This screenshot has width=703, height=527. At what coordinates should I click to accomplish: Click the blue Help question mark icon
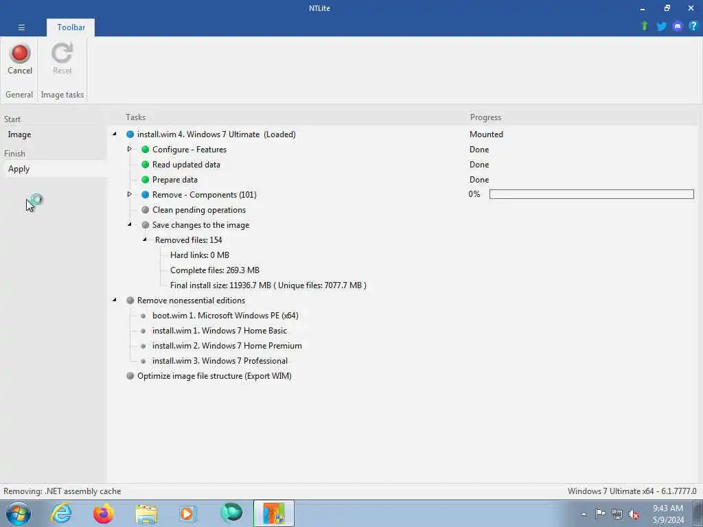click(693, 26)
